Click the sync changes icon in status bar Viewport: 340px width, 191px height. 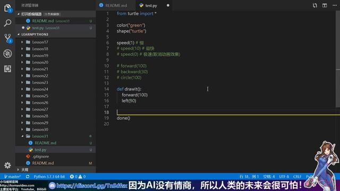pyautogui.click(x=28, y=177)
